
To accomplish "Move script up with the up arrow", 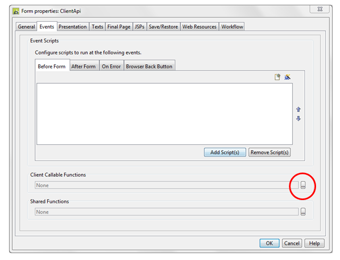I will 298,109.
